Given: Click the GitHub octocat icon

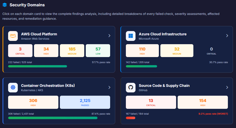Looking at the screenshot, I should point(131,87).
